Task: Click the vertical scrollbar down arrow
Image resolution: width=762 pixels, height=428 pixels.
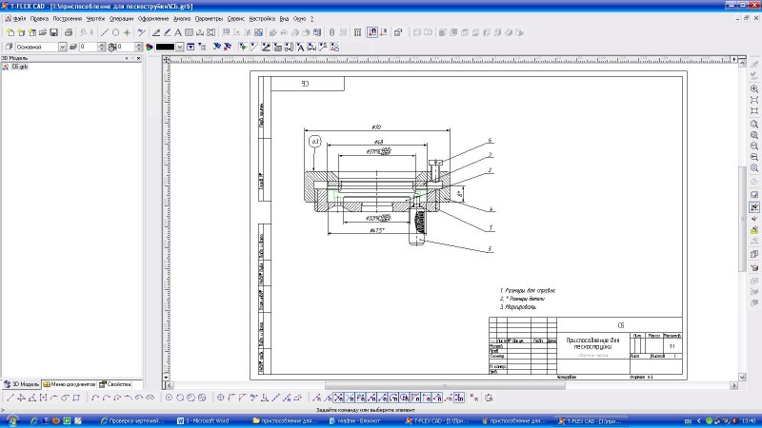Action: point(742,377)
